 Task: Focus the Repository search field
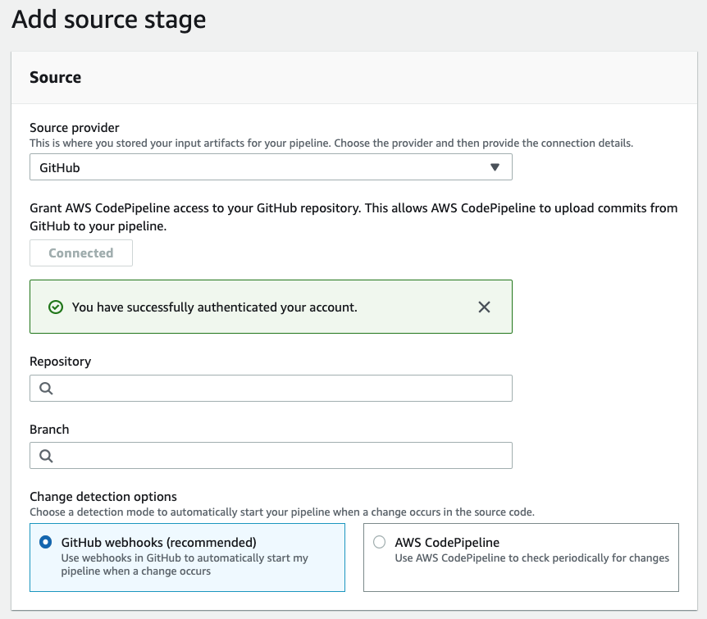279,389
